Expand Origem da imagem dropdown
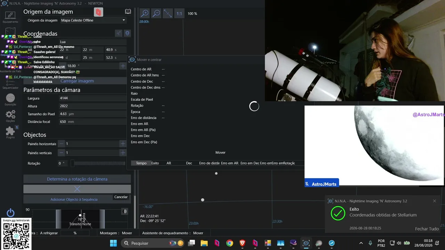This screenshot has height=250, width=445. [93, 20]
